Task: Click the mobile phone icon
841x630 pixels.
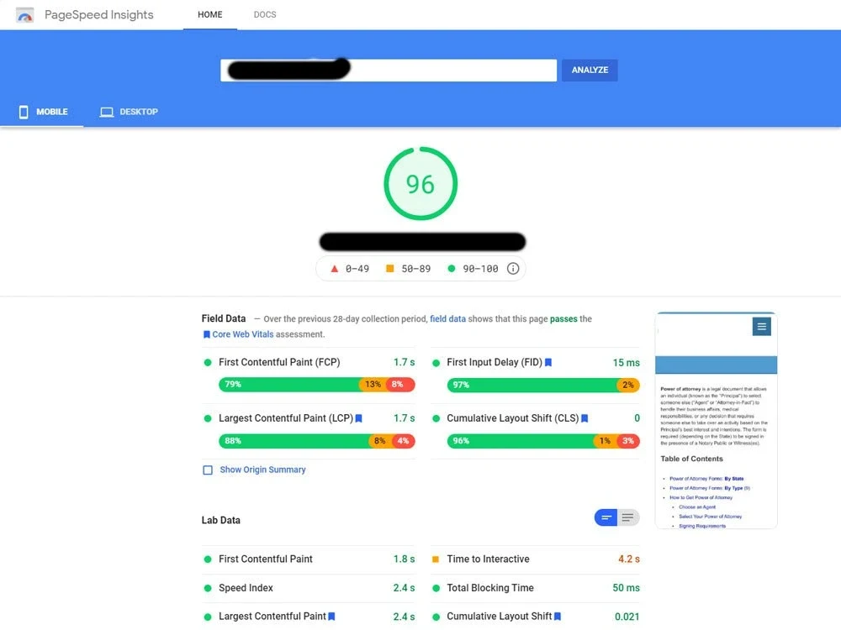Action: 24,112
